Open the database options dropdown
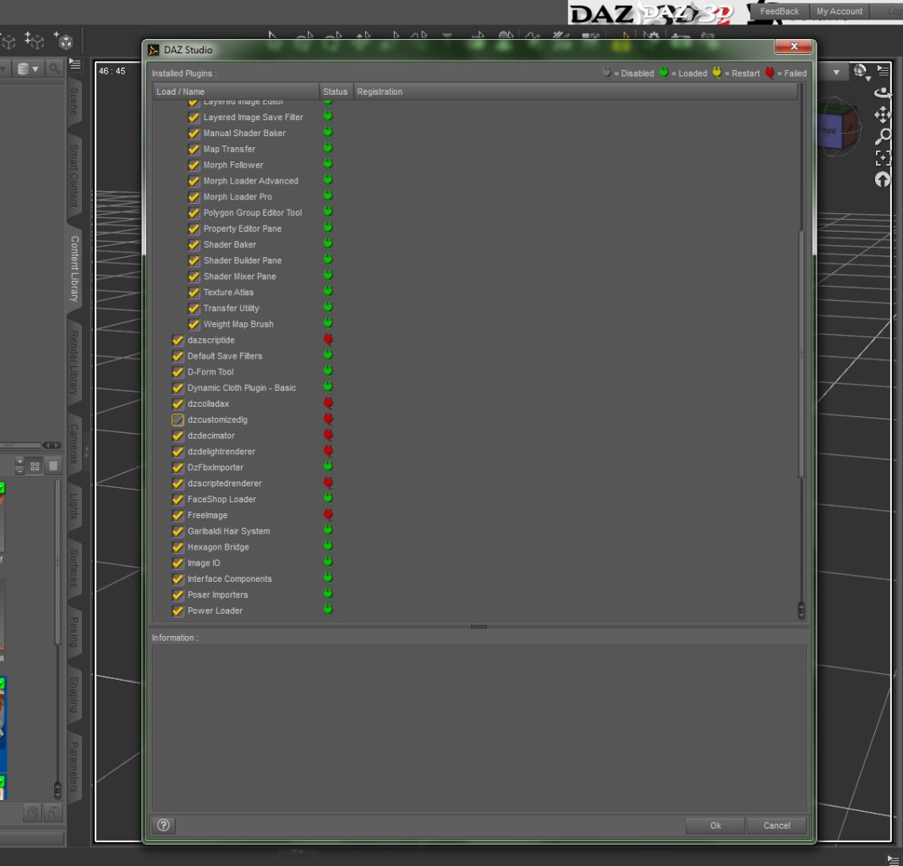The width and height of the screenshot is (903, 866). [28, 69]
